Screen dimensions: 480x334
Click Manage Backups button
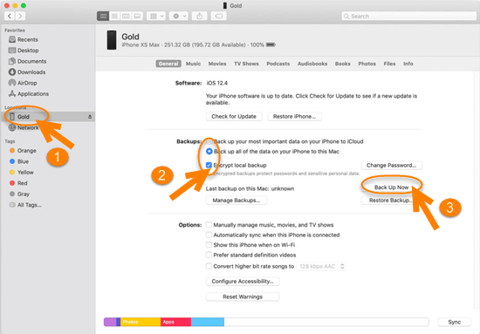pos(237,201)
